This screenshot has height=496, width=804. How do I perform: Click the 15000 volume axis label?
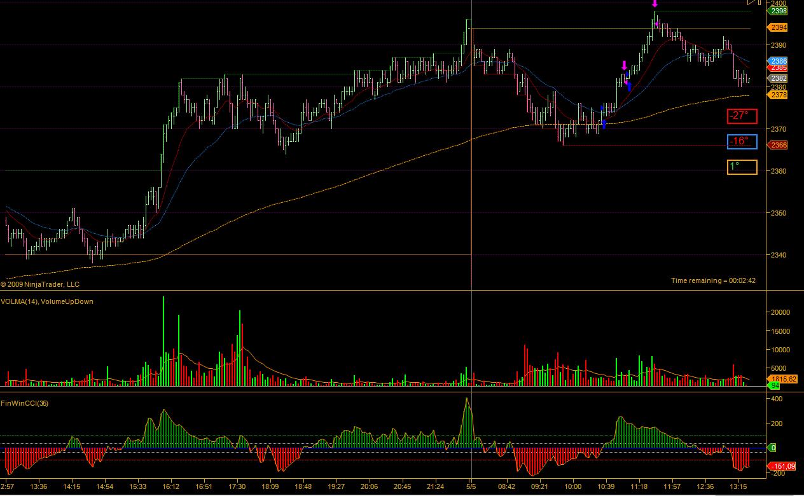tap(781, 331)
